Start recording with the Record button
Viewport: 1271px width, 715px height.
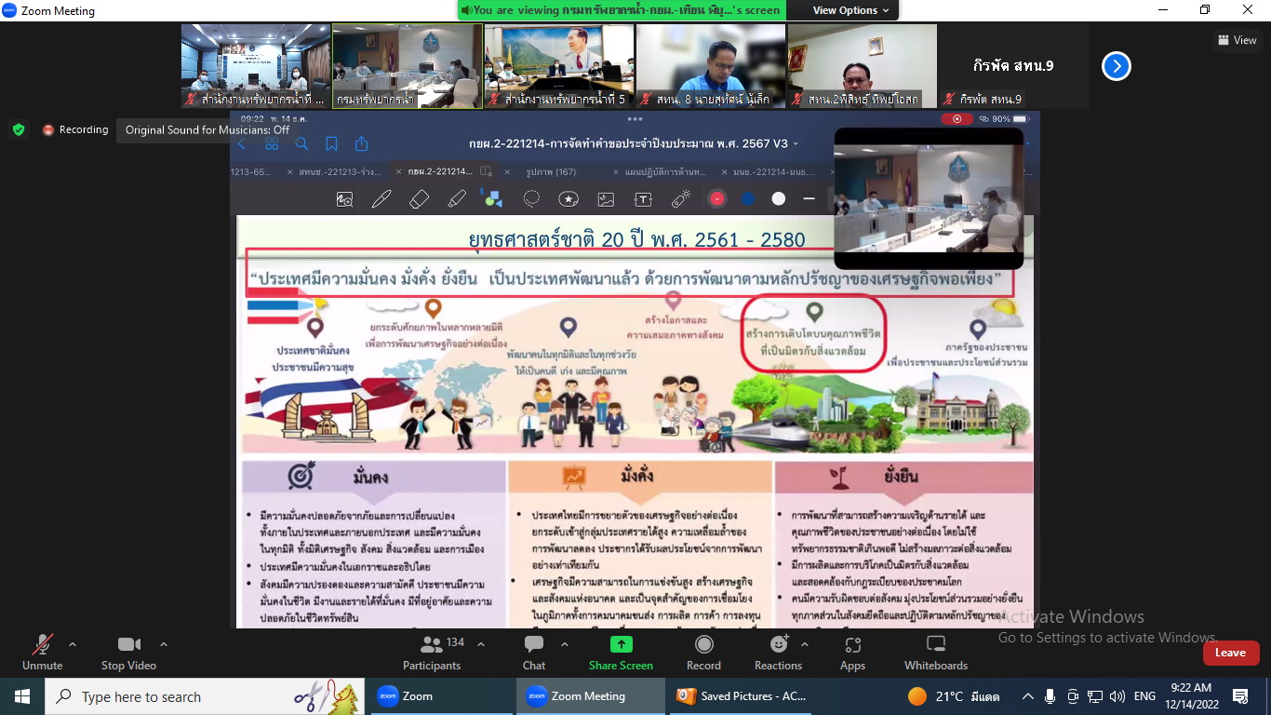(x=703, y=652)
